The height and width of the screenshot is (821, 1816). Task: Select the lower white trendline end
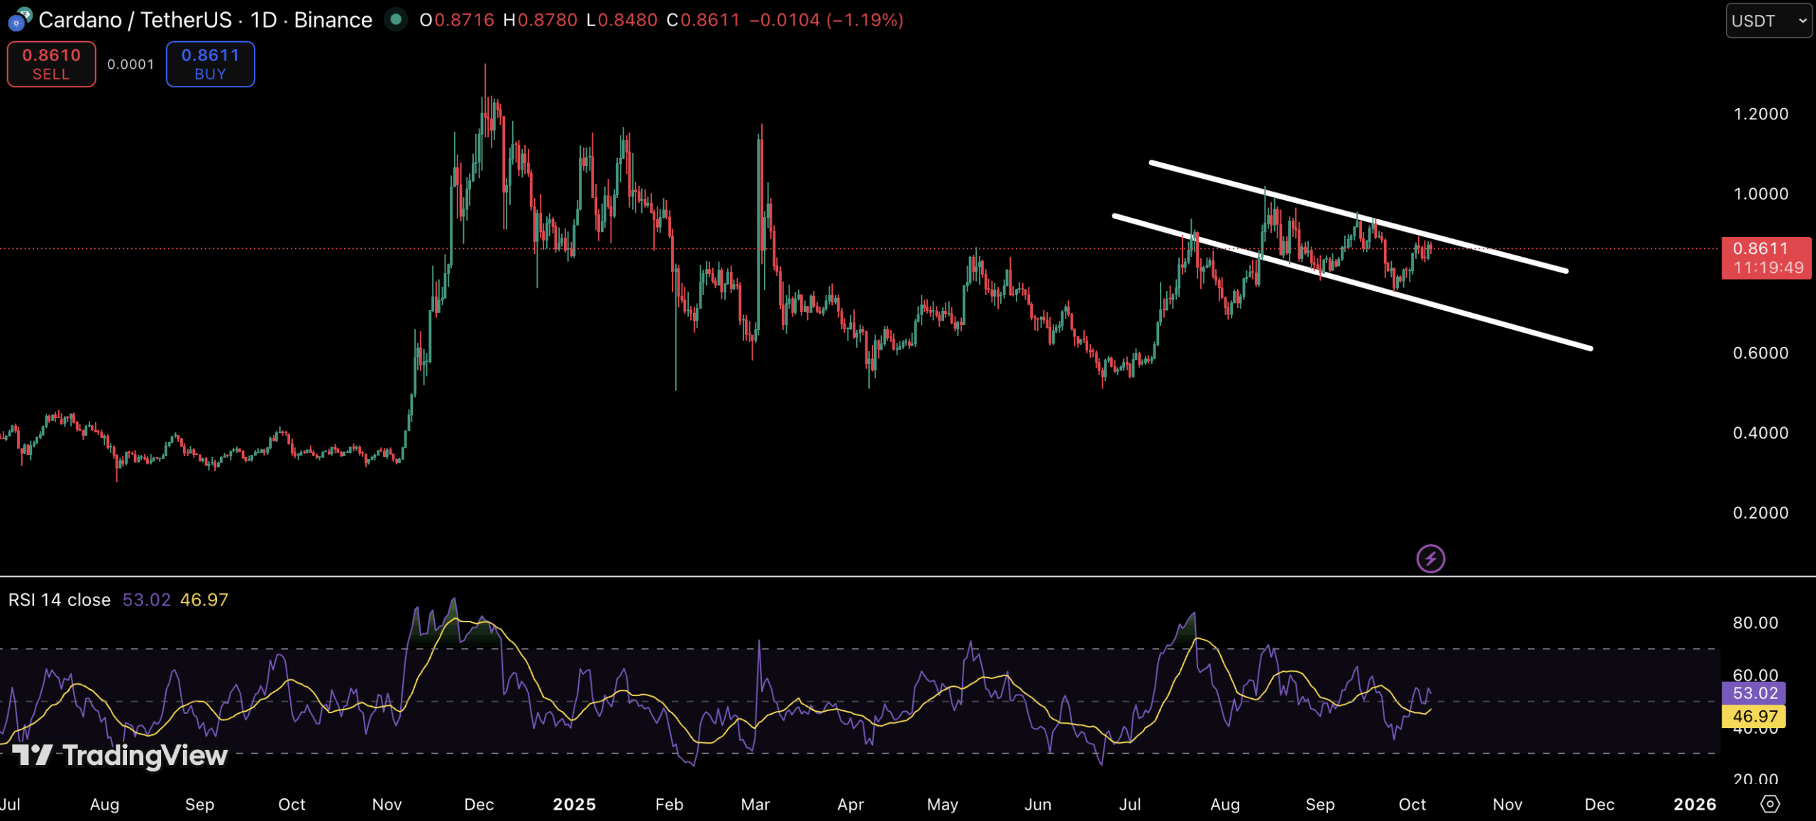(1590, 348)
